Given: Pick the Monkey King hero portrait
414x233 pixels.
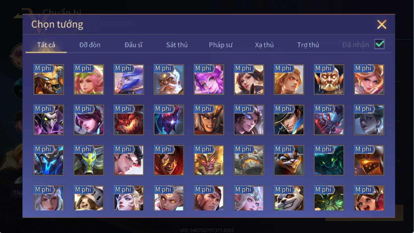Looking at the screenshot, I should [209, 161].
